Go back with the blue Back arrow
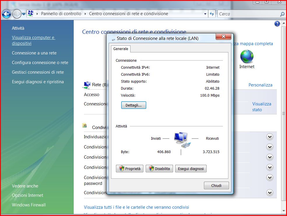 click(6, 14)
